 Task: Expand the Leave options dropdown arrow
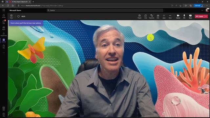pos(206,16)
